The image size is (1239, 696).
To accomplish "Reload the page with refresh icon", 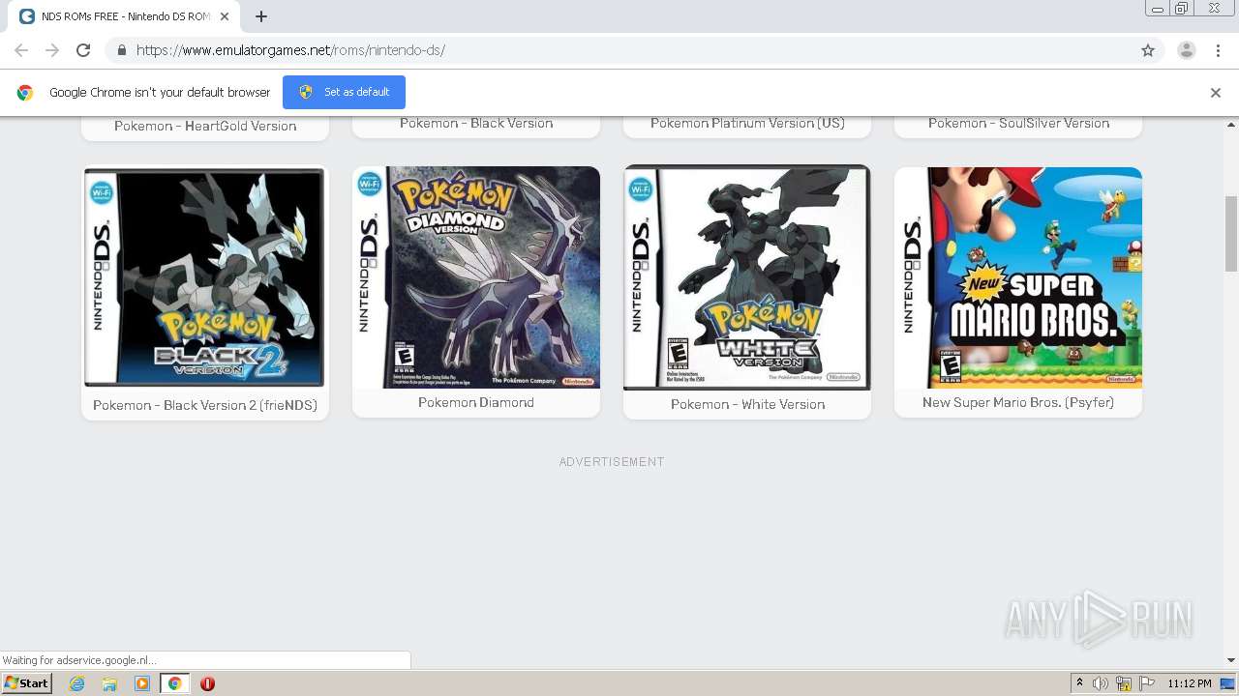I will (x=83, y=50).
